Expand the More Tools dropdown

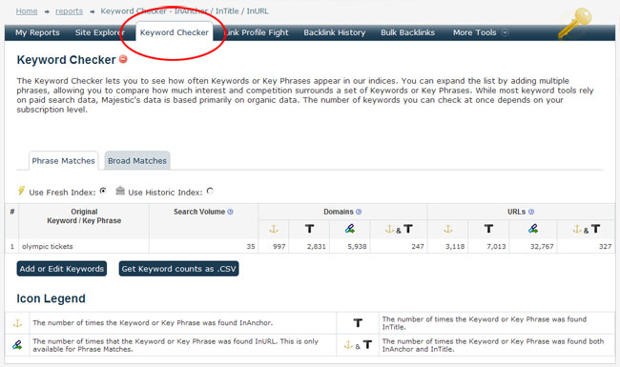pos(480,32)
